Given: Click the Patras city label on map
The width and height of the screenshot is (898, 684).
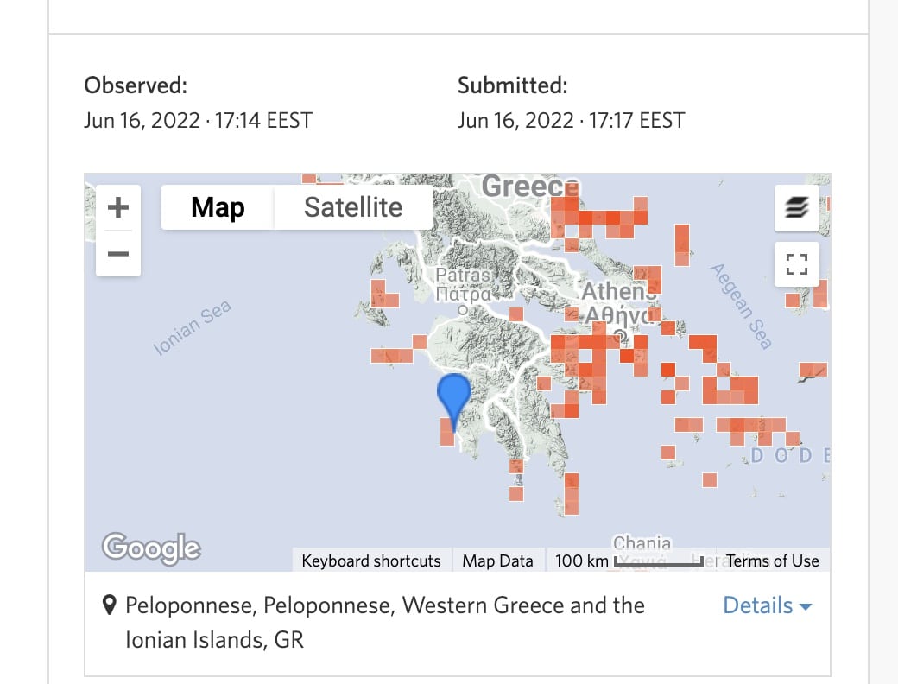Looking at the screenshot, I should 463,275.
